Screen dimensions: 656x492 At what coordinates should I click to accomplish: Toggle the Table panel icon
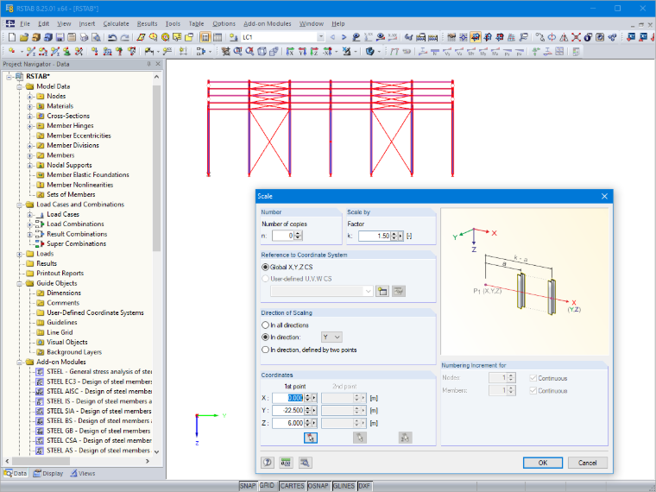coord(218,37)
